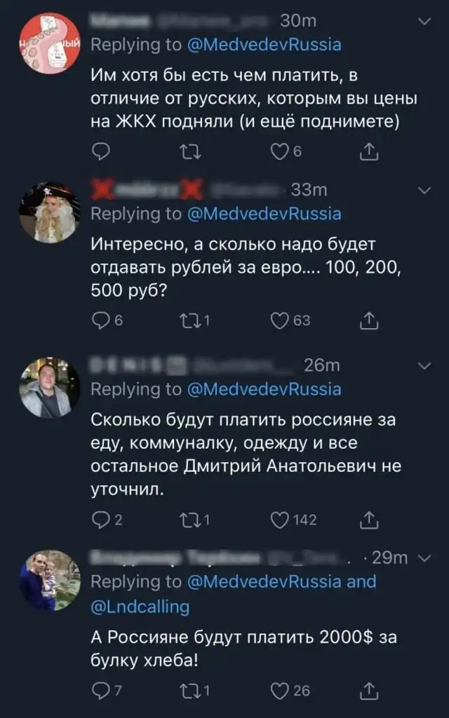
Task: Share the tweet about ЖКХ prices
Action: click(369, 150)
